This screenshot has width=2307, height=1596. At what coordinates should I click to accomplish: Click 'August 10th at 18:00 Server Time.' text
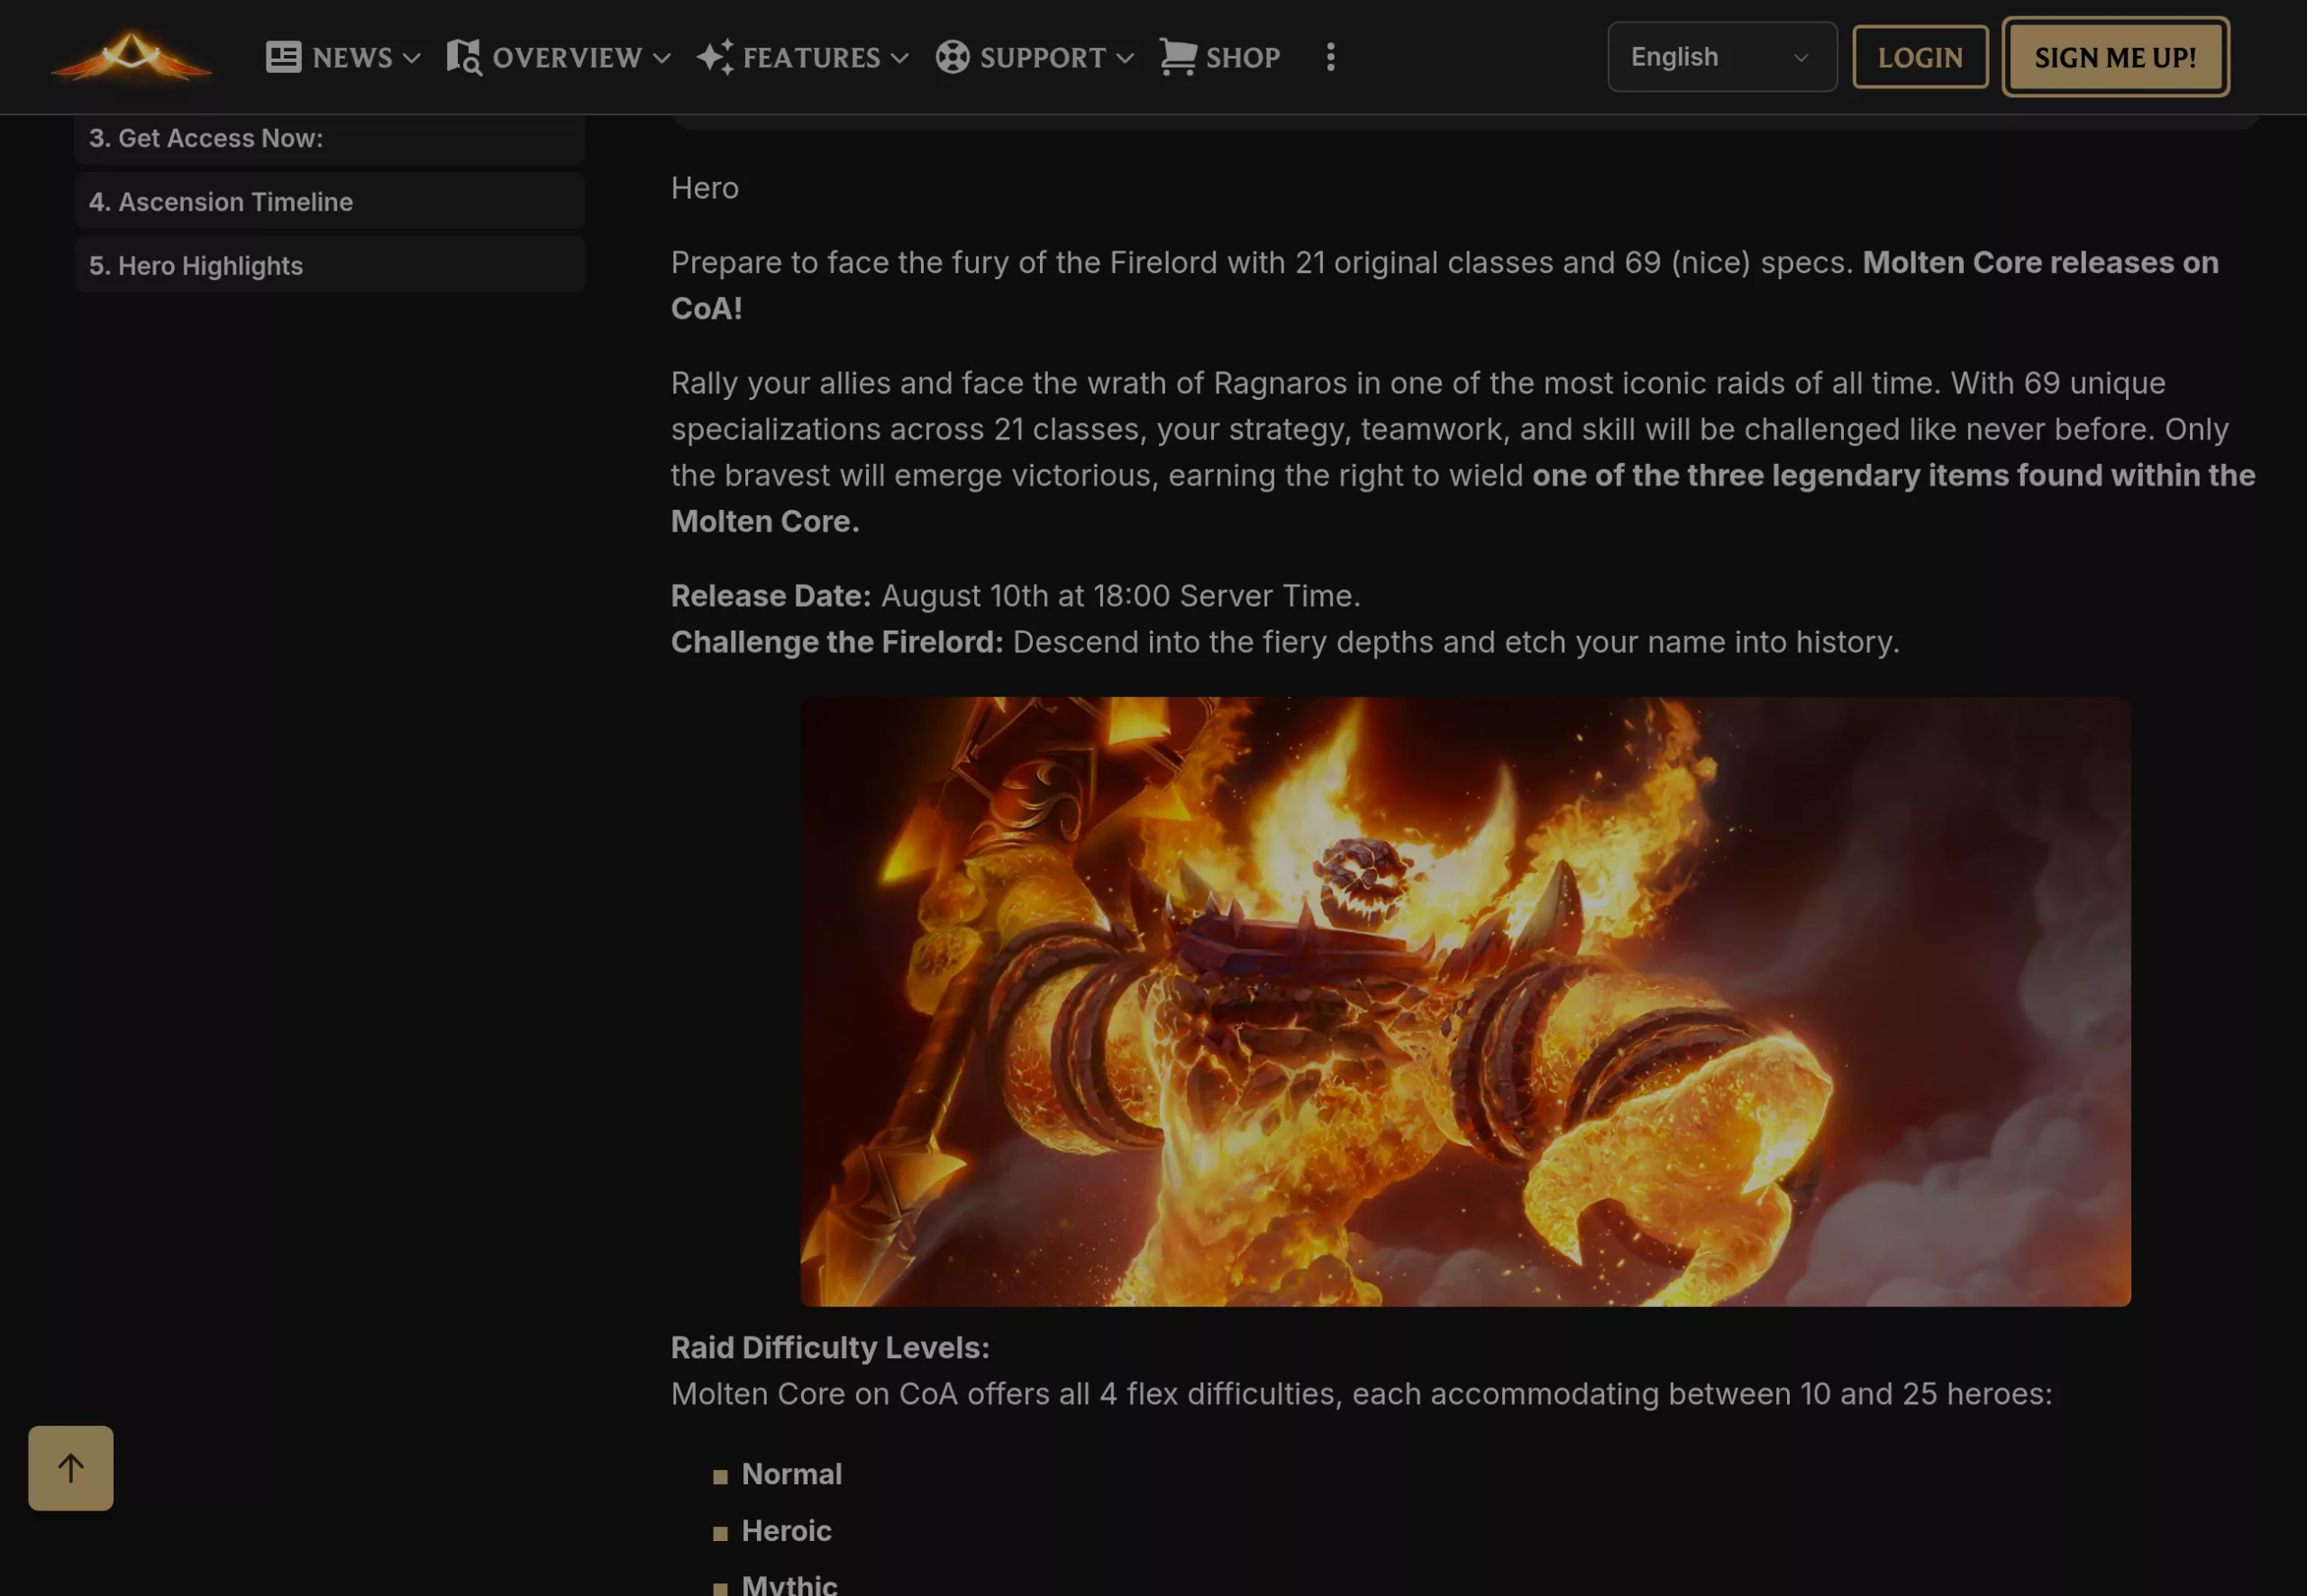[1119, 596]
